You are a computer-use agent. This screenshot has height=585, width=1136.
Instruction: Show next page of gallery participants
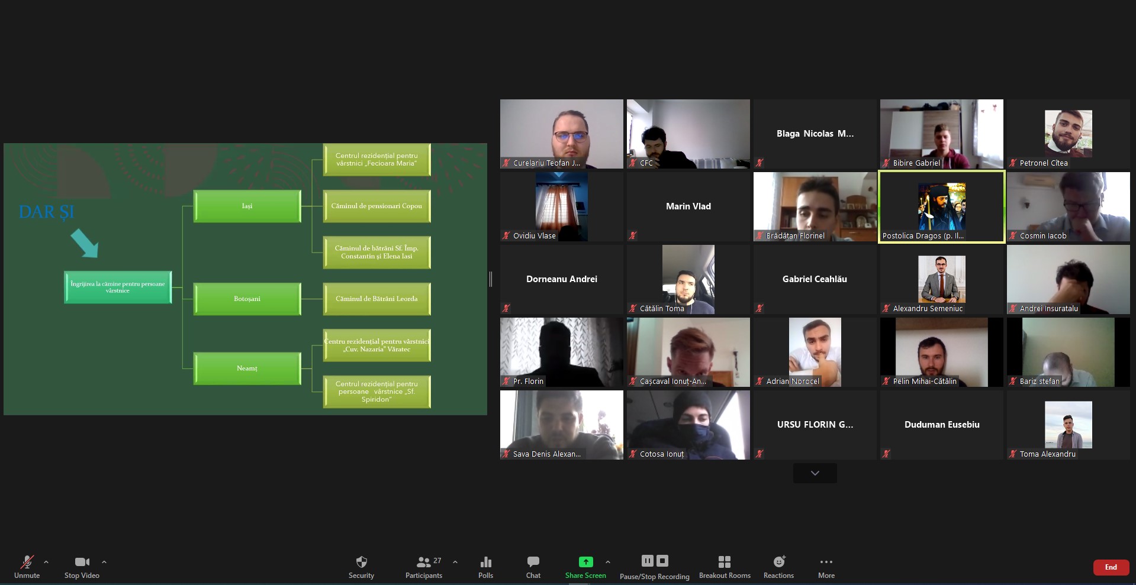[x=815, y=473]
